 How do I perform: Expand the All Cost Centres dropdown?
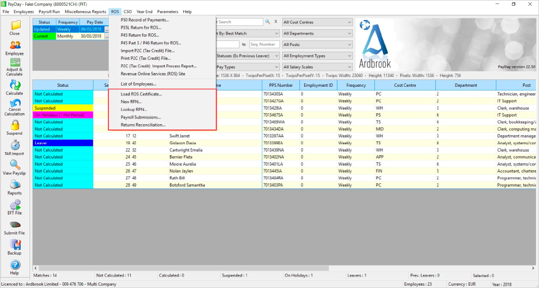(317, 22)
